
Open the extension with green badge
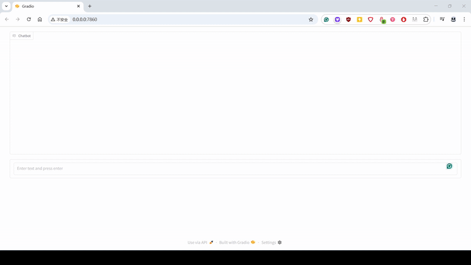(x=382, y=20)
